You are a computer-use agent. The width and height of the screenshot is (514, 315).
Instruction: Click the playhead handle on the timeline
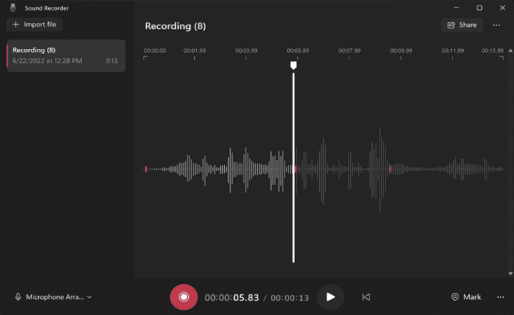click(293, 66)
